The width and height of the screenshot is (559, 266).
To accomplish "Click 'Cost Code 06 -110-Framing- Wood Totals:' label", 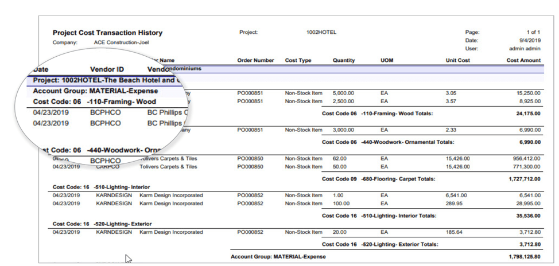I will (x=378, y=114).
